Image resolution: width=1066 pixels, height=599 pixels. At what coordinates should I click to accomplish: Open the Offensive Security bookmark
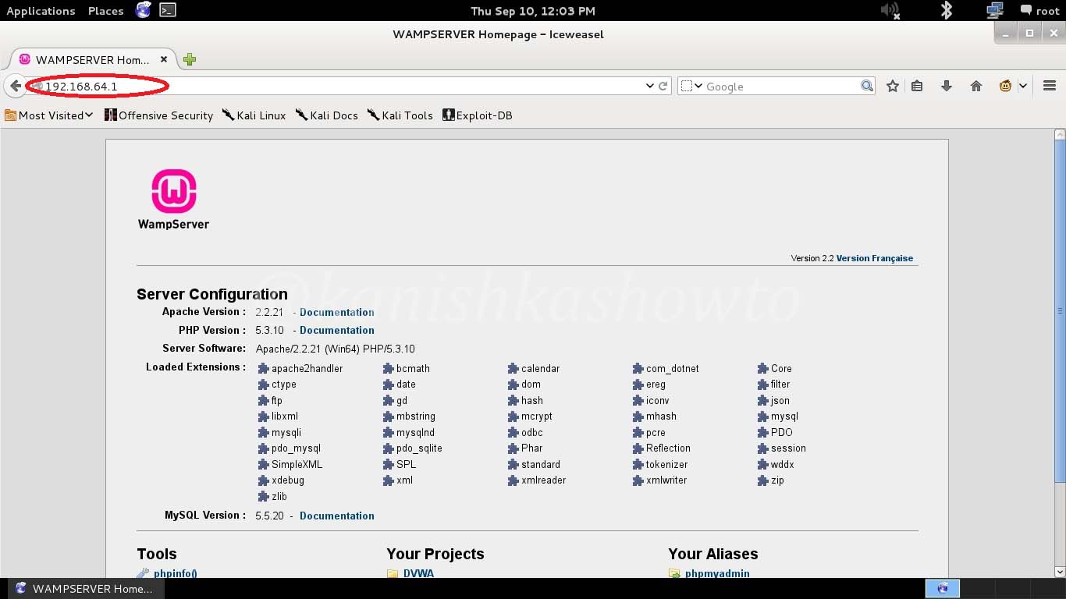coord(158,115)
